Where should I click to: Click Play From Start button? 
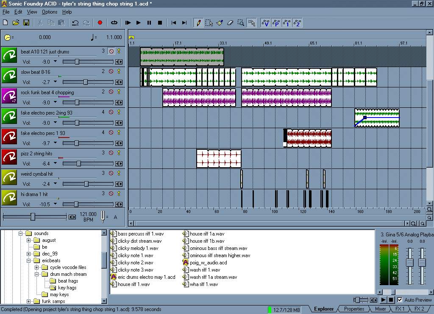[x=128, y=23]
